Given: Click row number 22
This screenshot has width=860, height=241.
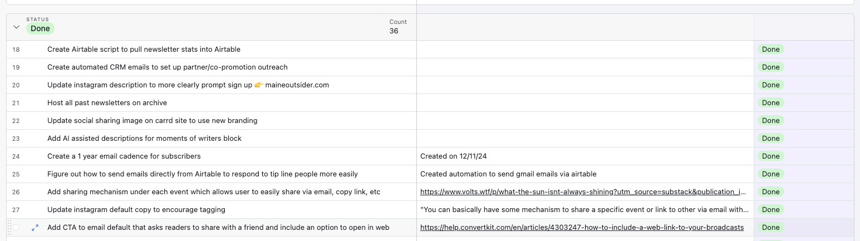Looking at the screenshot, I should pos(16,121).
